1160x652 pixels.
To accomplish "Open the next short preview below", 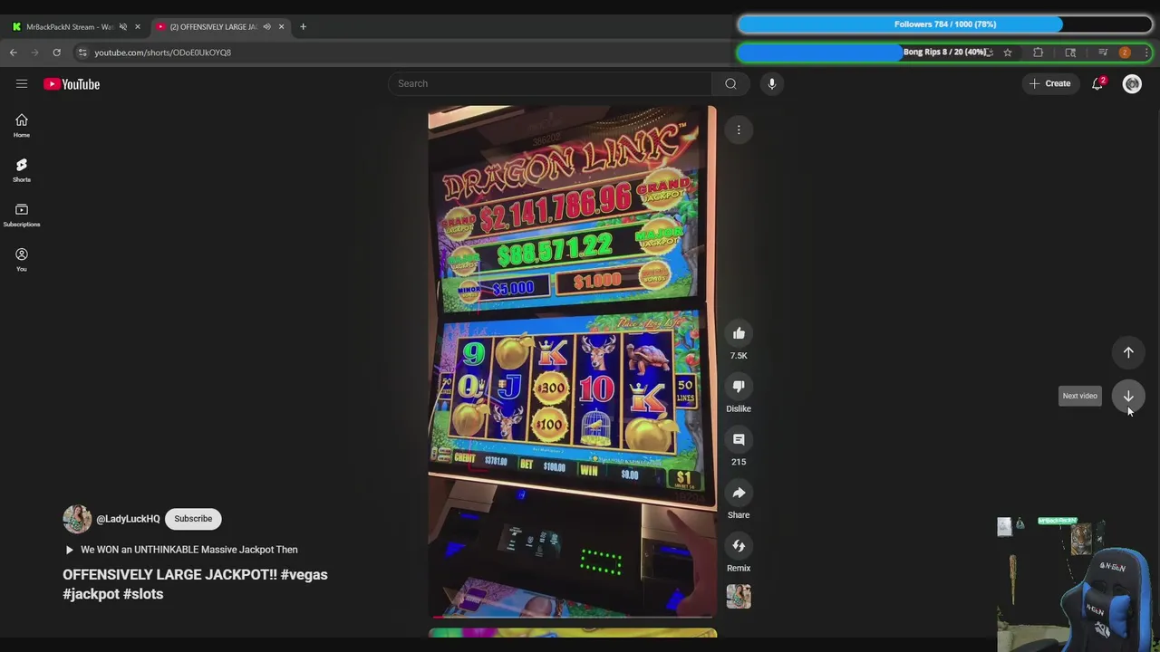I will [x=572, y=633].
